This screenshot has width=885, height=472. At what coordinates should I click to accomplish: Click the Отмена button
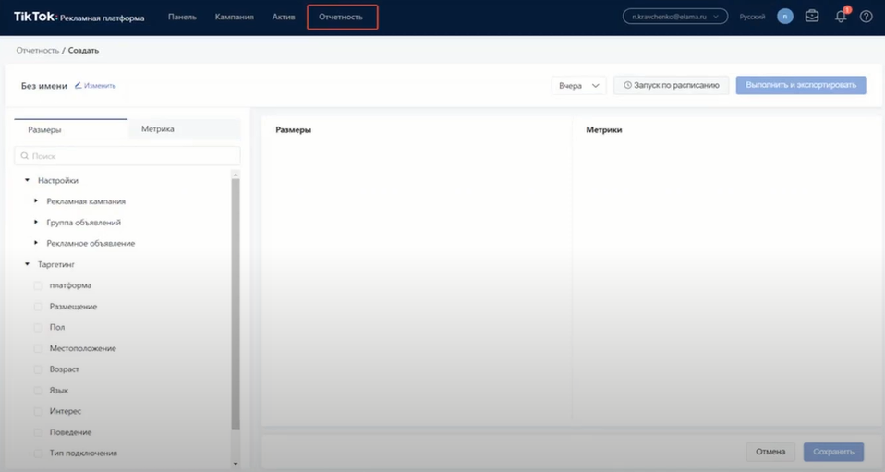point(770,452)
